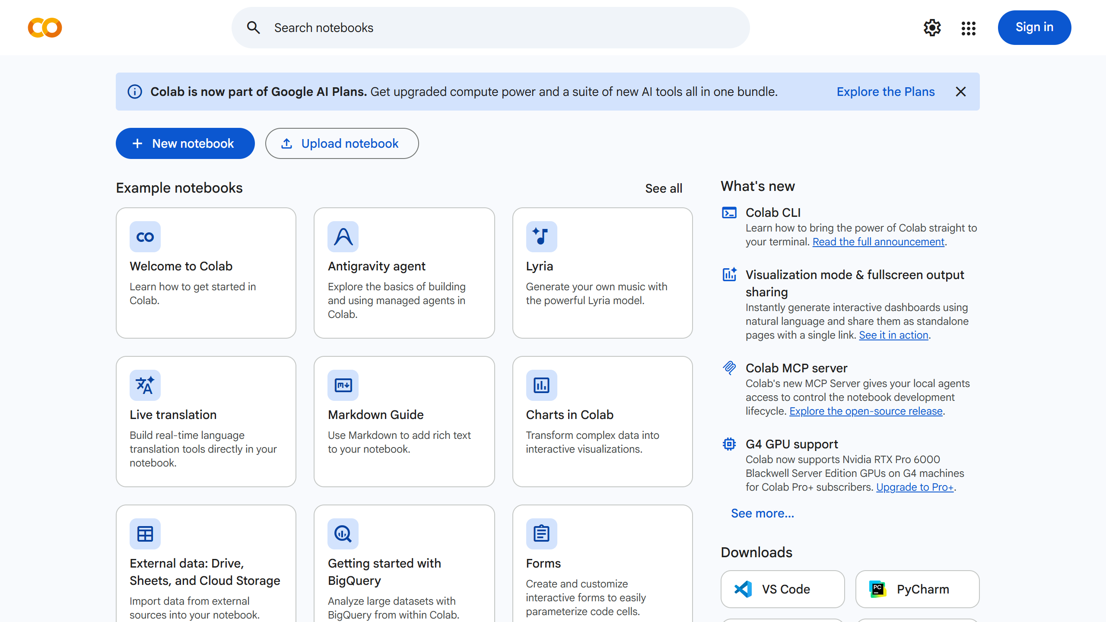Open the Antigravity agent card title
Viewport: 1106px width, 622px height.
point(376,266)
